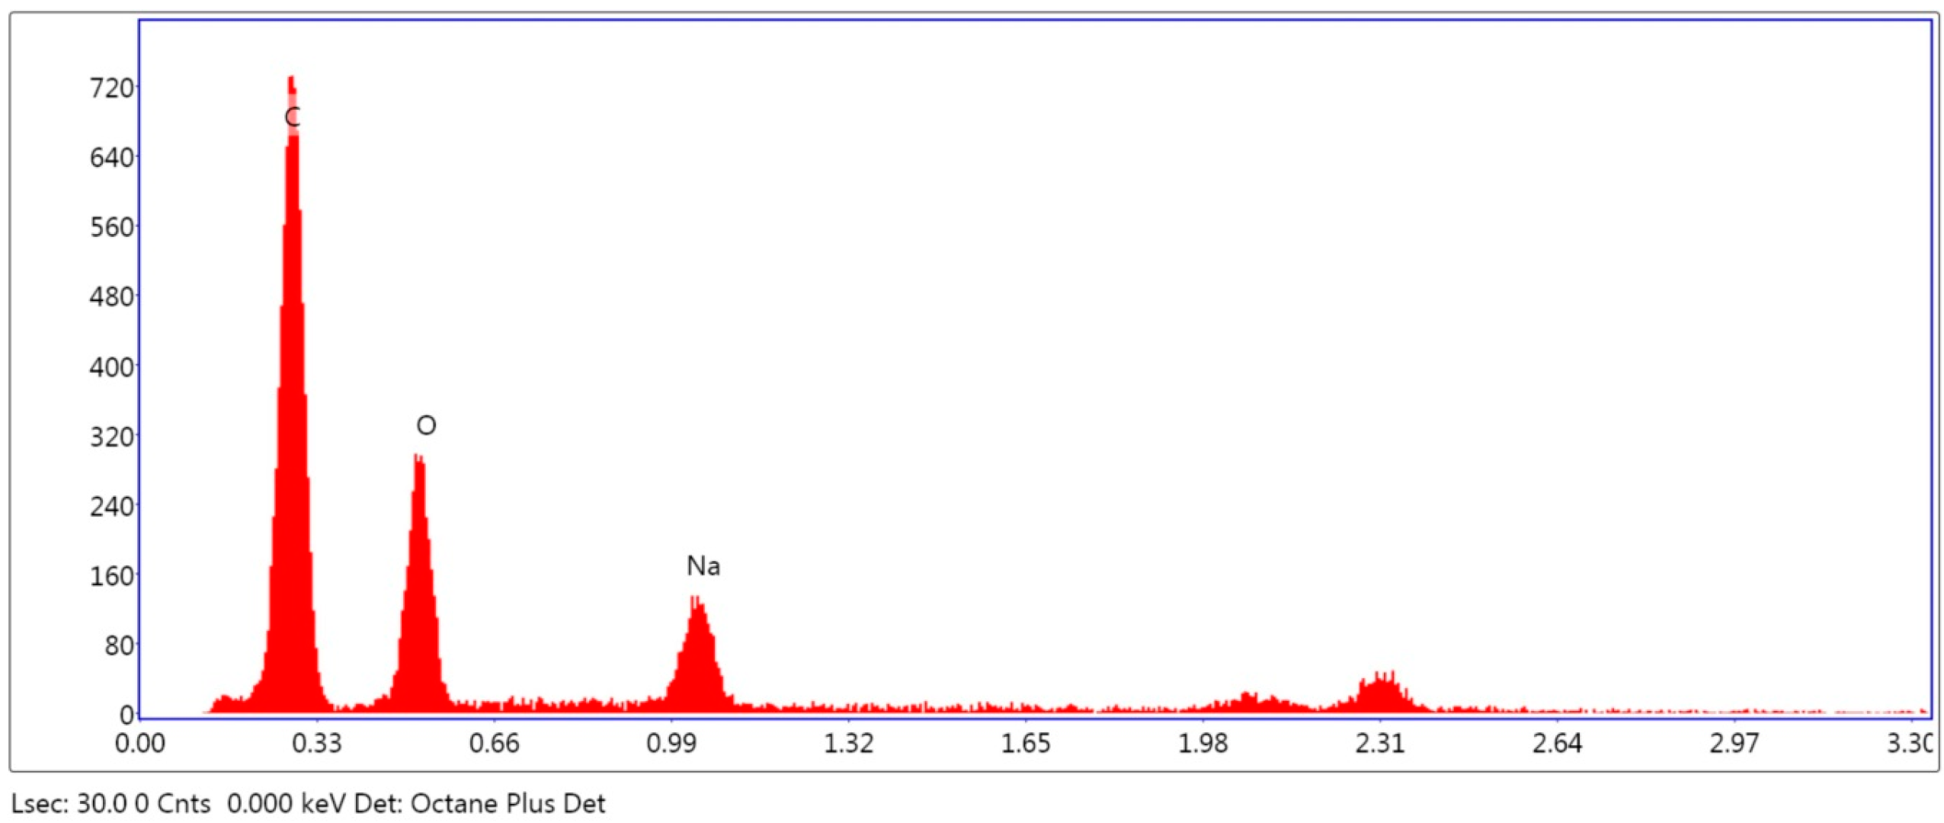This screenshot has height=823, width=1944.
Task: Click the O peak label
Action: (426, 425)
